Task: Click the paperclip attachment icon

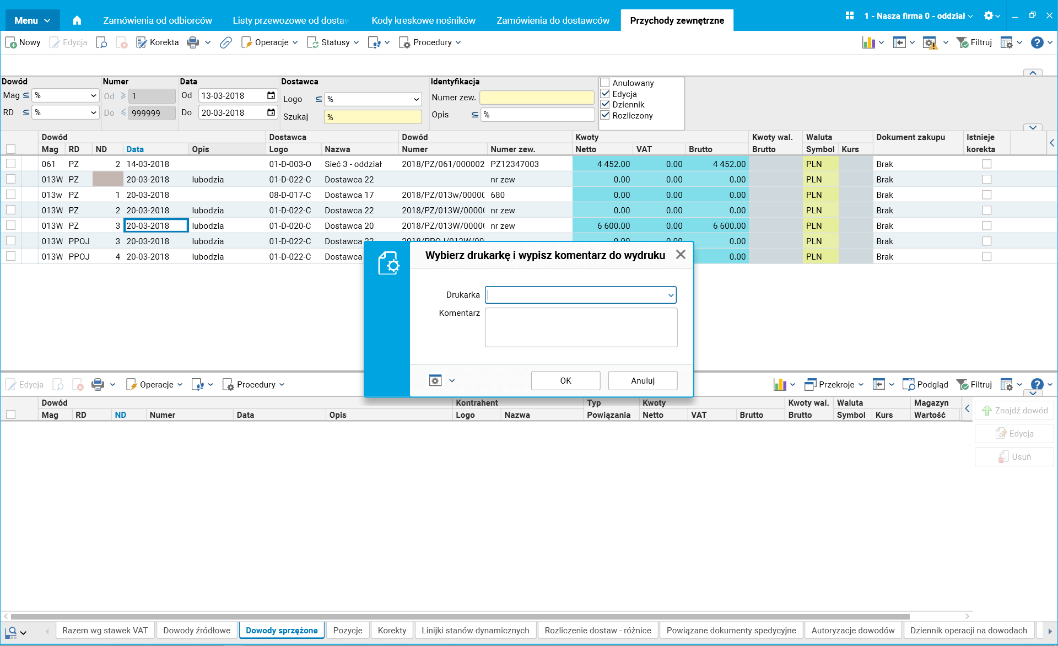Action: click(x=225, y=42)
